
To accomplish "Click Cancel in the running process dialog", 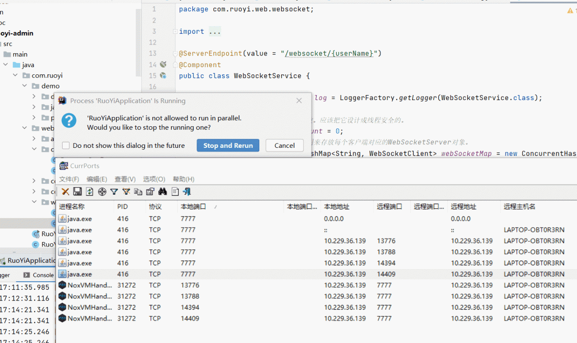I will pyautogui.click(x=284, y=146).
